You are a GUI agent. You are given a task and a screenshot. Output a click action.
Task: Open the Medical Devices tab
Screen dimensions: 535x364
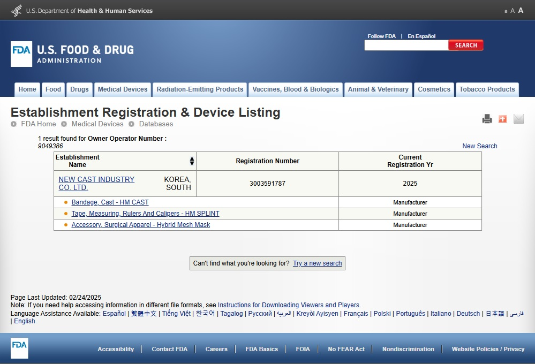point(123,89)
